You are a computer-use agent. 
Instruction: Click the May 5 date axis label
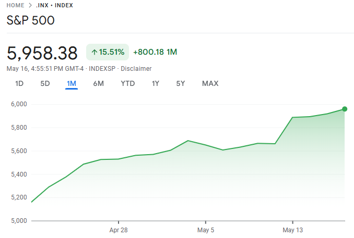coord(206,230)
